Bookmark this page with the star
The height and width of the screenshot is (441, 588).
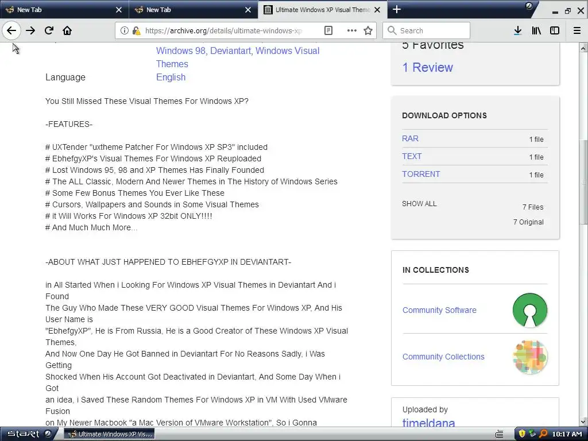coord(368,30)
